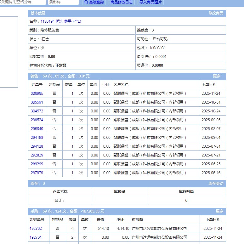Open purchase order 192761
This screenshot has height=244, width=244.
coord(36,237)
